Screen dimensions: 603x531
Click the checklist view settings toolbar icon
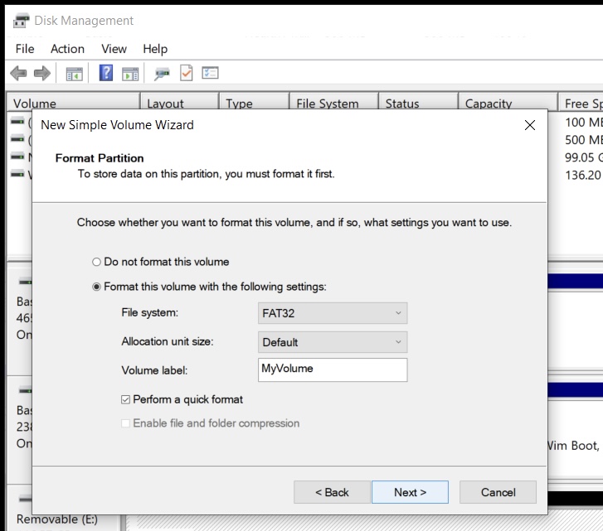(x=210, y=74)
